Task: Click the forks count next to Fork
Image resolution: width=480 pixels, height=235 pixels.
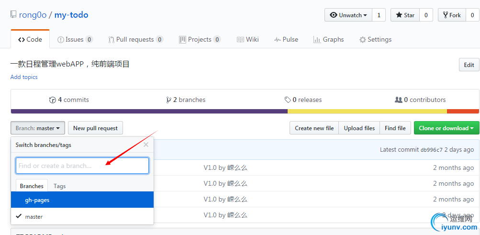Action: coord(472,15)
